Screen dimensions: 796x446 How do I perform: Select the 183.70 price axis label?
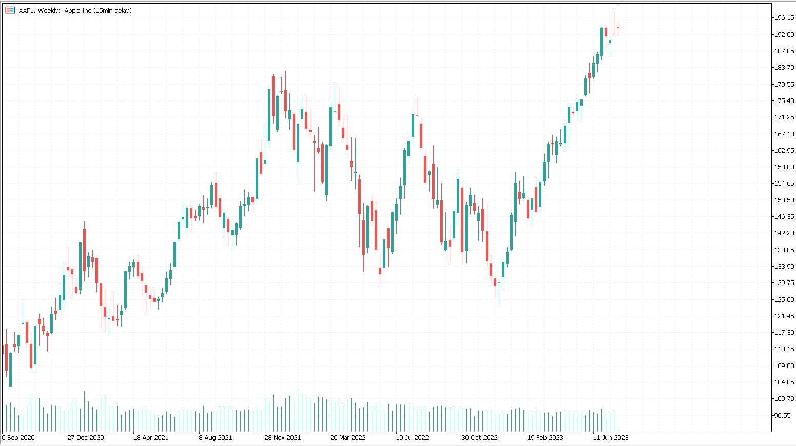point(784,68)
